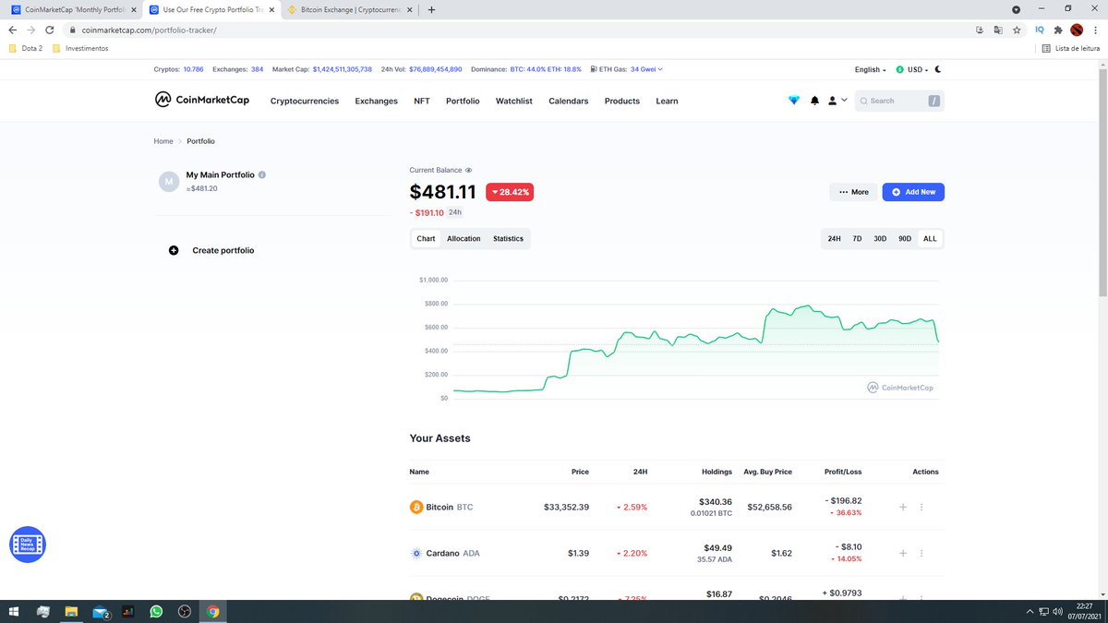Click the Bitcoin plus add-transaction icon

[902, 507]
